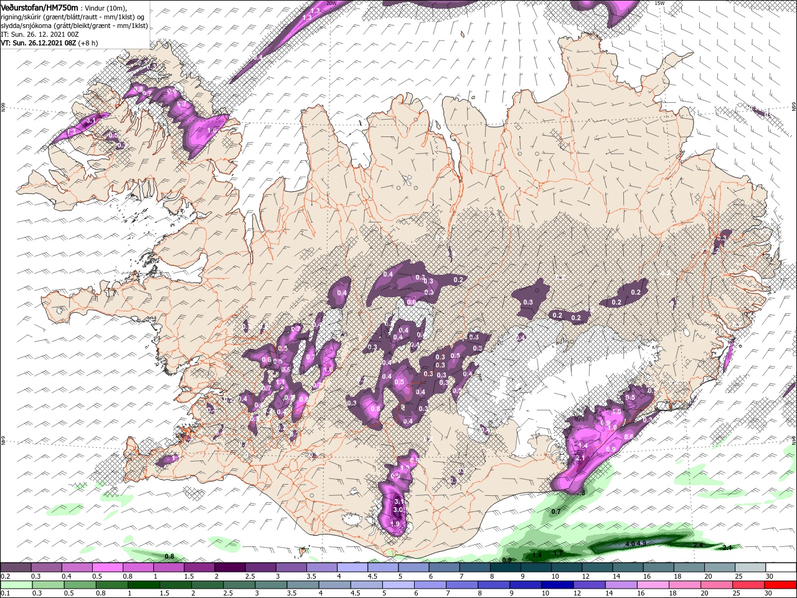797x598 pixels.
Task: Pick the lavender swatch between 4 and 4.5 in the purple row
Action: (351, 567)
